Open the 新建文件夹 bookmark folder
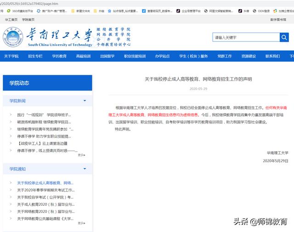 pos(81,11)
